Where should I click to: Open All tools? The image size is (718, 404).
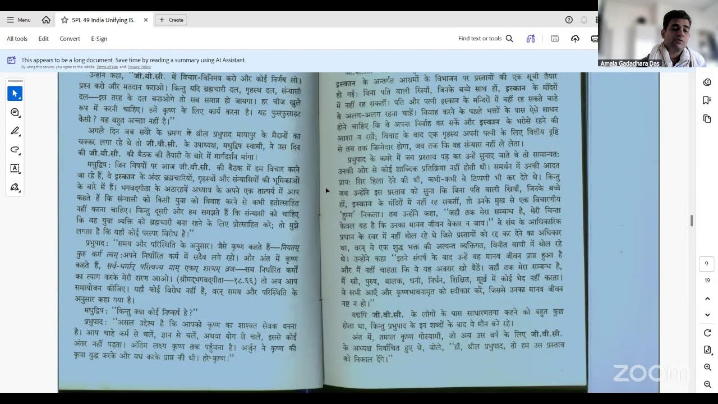[x=17, y=39]
